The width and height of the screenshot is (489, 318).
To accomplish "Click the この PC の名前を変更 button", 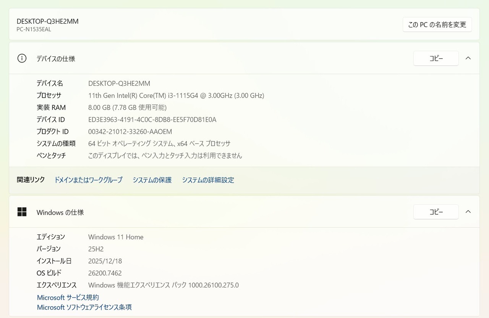I will tap(437, 24).
